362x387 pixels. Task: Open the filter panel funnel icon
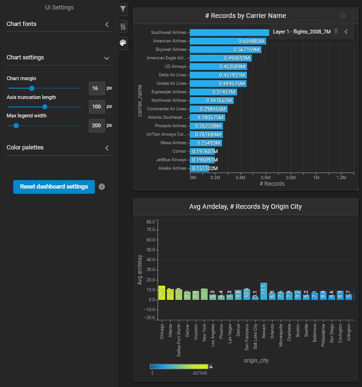click(123, 9)
